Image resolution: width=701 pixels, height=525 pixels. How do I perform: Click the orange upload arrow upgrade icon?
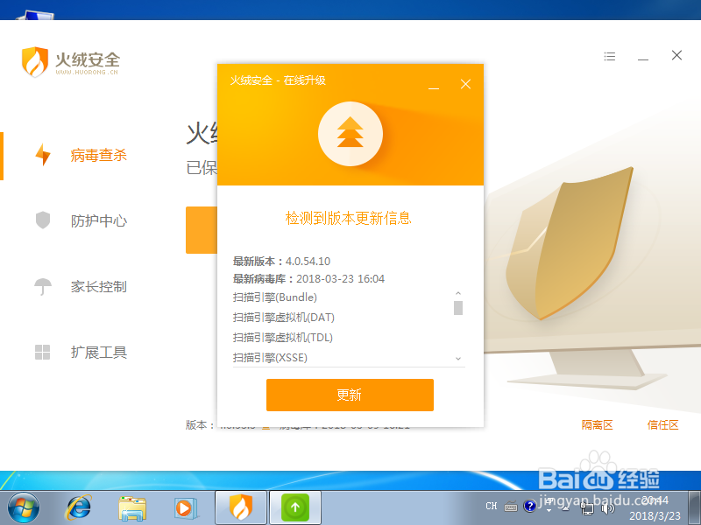(350, 134)
